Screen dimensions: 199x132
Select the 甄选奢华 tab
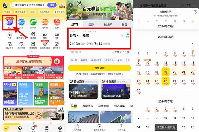click(x=119, y=106)
